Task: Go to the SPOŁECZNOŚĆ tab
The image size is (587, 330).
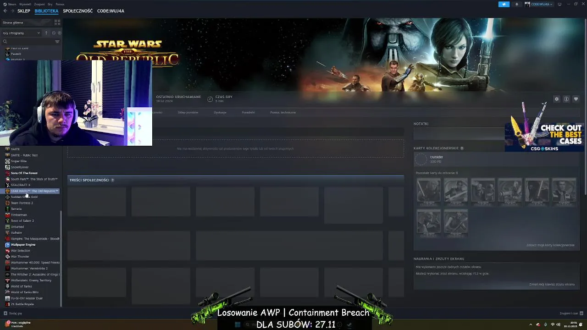Action: tap(78, 11)
